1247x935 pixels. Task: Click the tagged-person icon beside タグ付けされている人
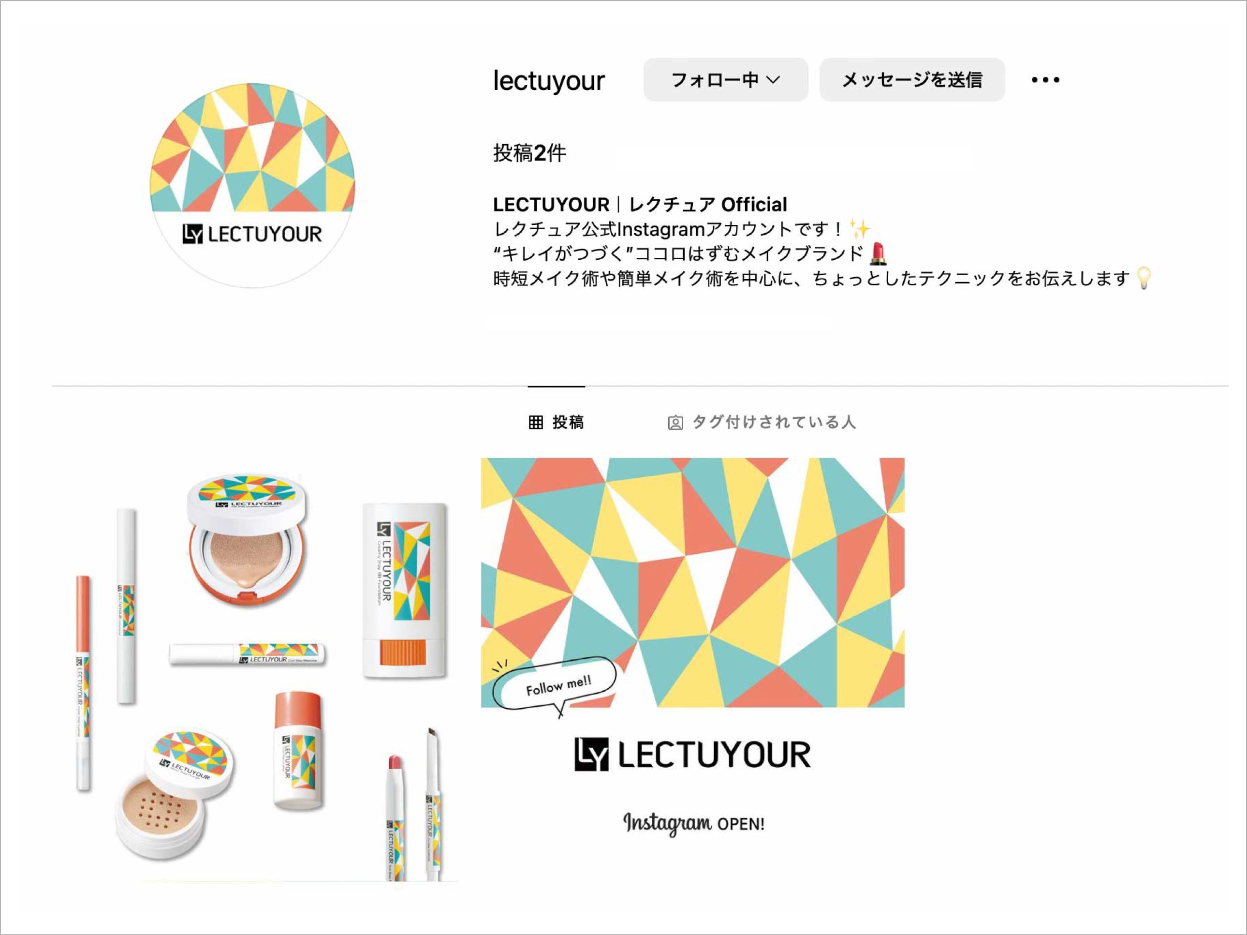[x=675, y=422]
